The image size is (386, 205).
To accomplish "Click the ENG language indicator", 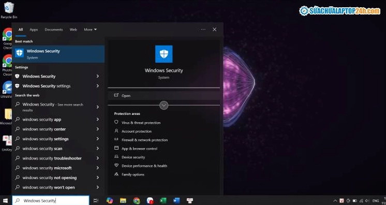I will (376, 201).
